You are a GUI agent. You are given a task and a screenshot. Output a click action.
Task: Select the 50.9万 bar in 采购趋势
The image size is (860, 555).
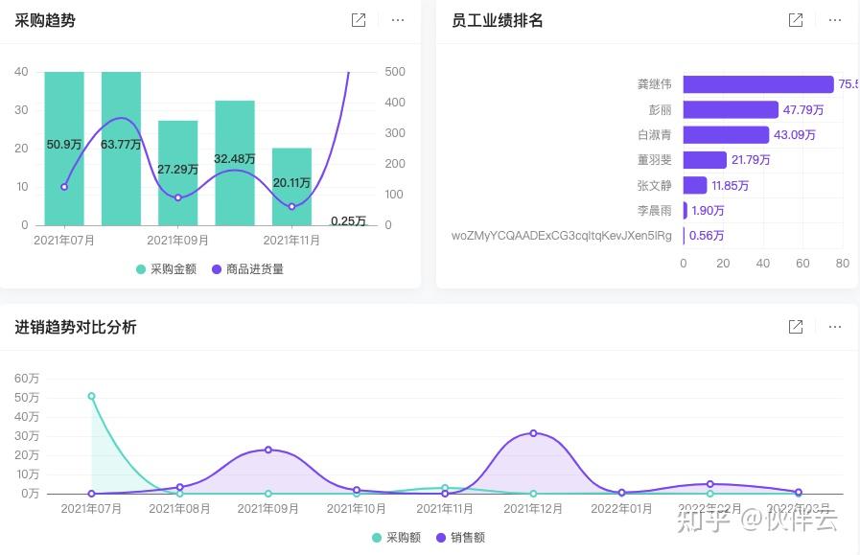pos(64,148)
